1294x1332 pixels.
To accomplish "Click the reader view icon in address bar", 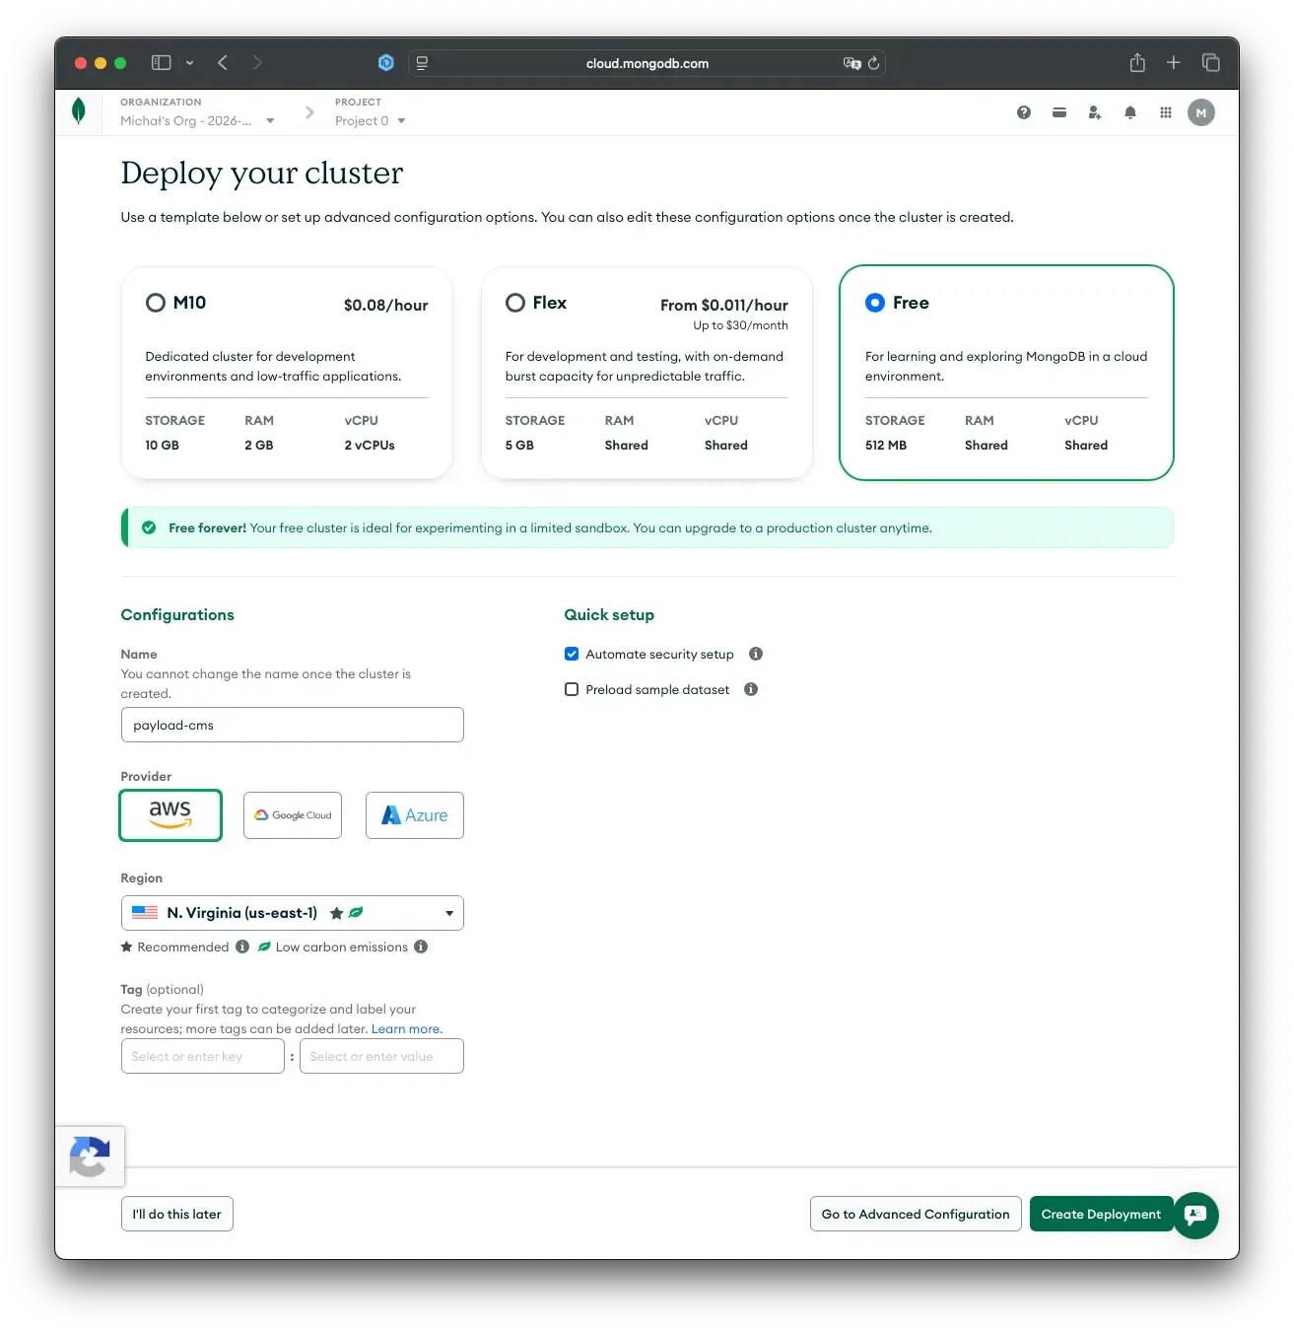I will point(422,63).
